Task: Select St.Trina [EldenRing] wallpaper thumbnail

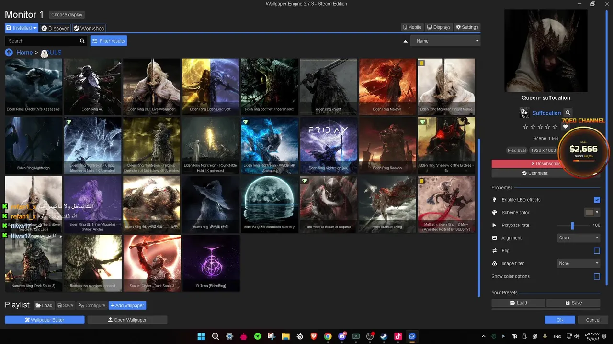Action: (211, 263)
